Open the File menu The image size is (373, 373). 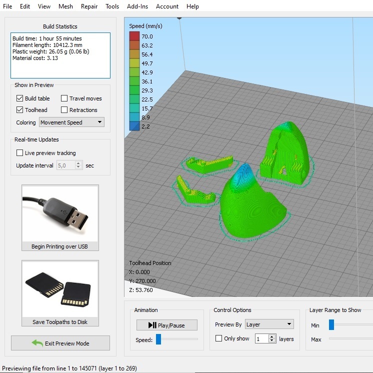[7, 6]
